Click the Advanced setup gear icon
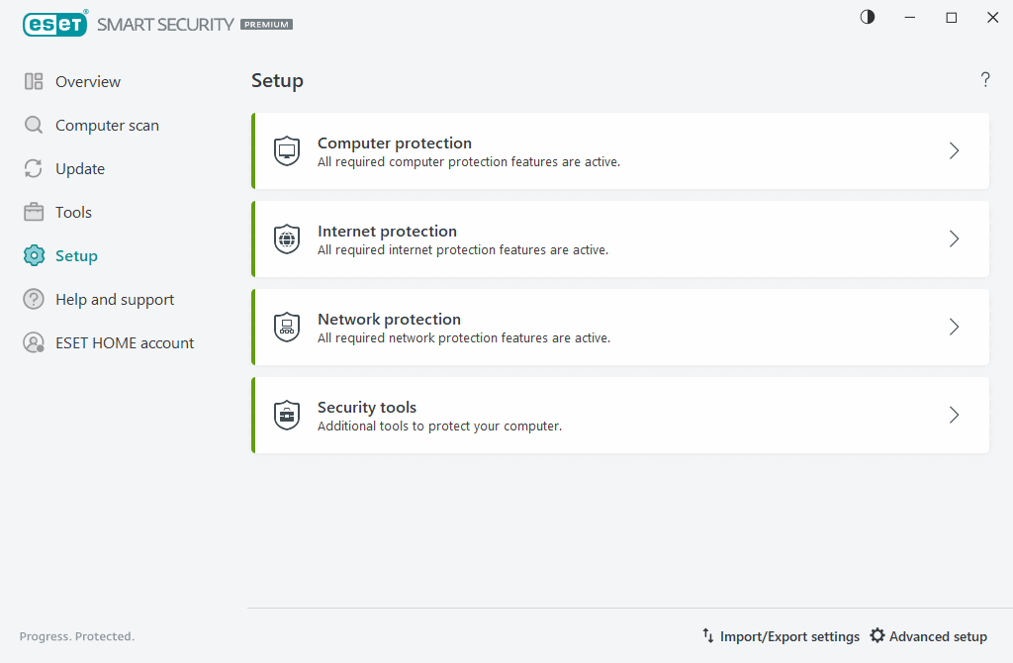Screen dimensions: 1013x663 click(877, 636)
